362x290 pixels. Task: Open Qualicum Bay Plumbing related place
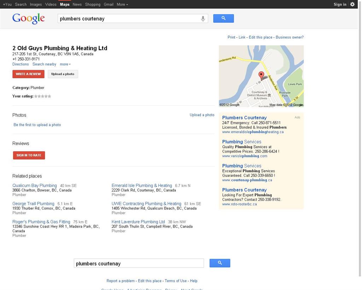pyautogui.click(x=35, y=186)
